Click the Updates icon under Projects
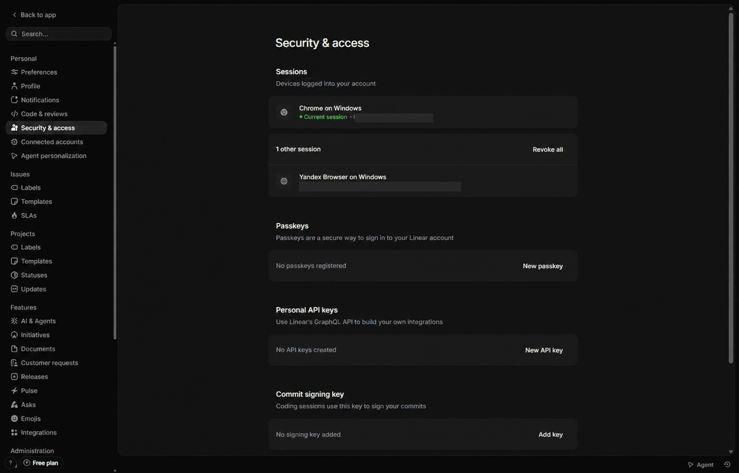The height and width of the screenshot is (473, 739). click(x=15, y=289)
